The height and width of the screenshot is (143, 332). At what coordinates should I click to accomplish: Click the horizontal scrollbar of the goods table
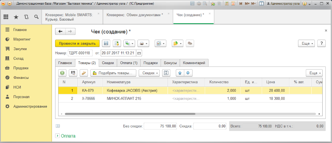[130, 114]
